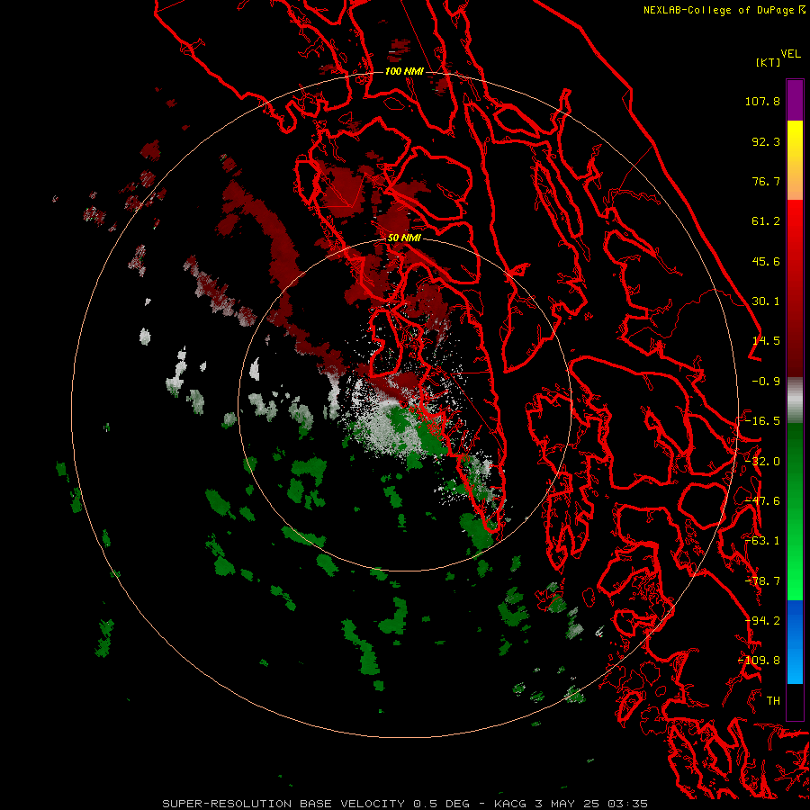
Task: Click the -16.5 value on the velocity scale
Action: click(x=762, y=421)
